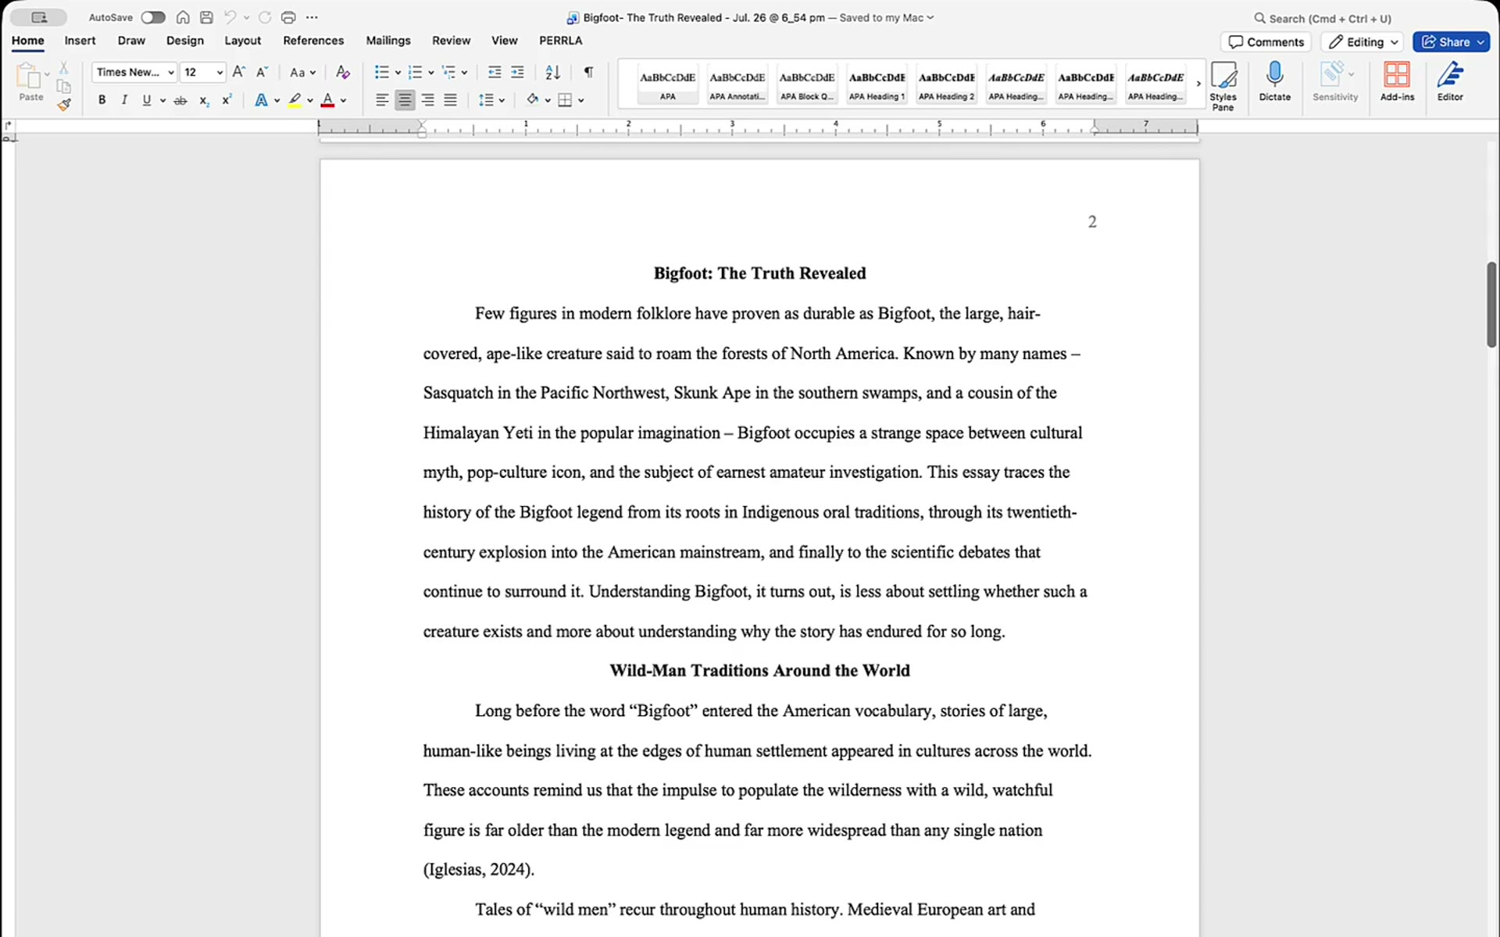Open the Borders dropdown arrow

click(x=581, y=101)
